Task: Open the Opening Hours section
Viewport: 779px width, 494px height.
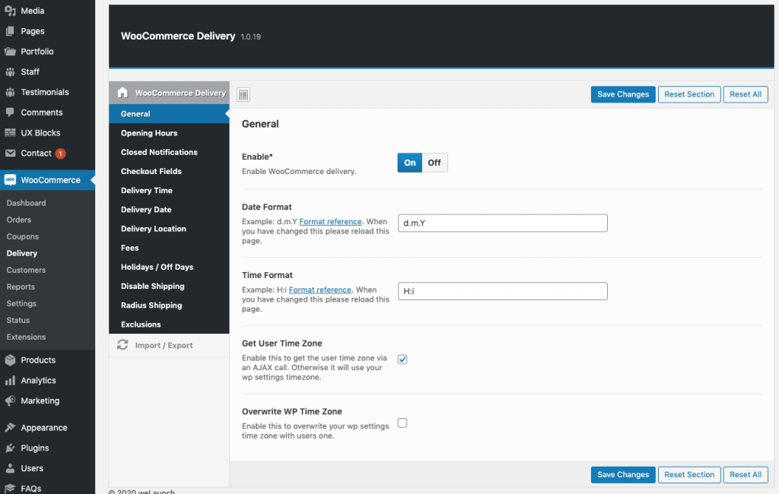Action: (169, 133)
